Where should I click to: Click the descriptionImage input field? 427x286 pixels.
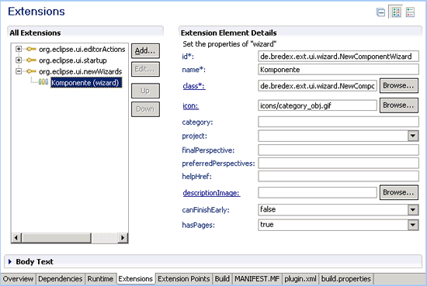click(318, 193)
